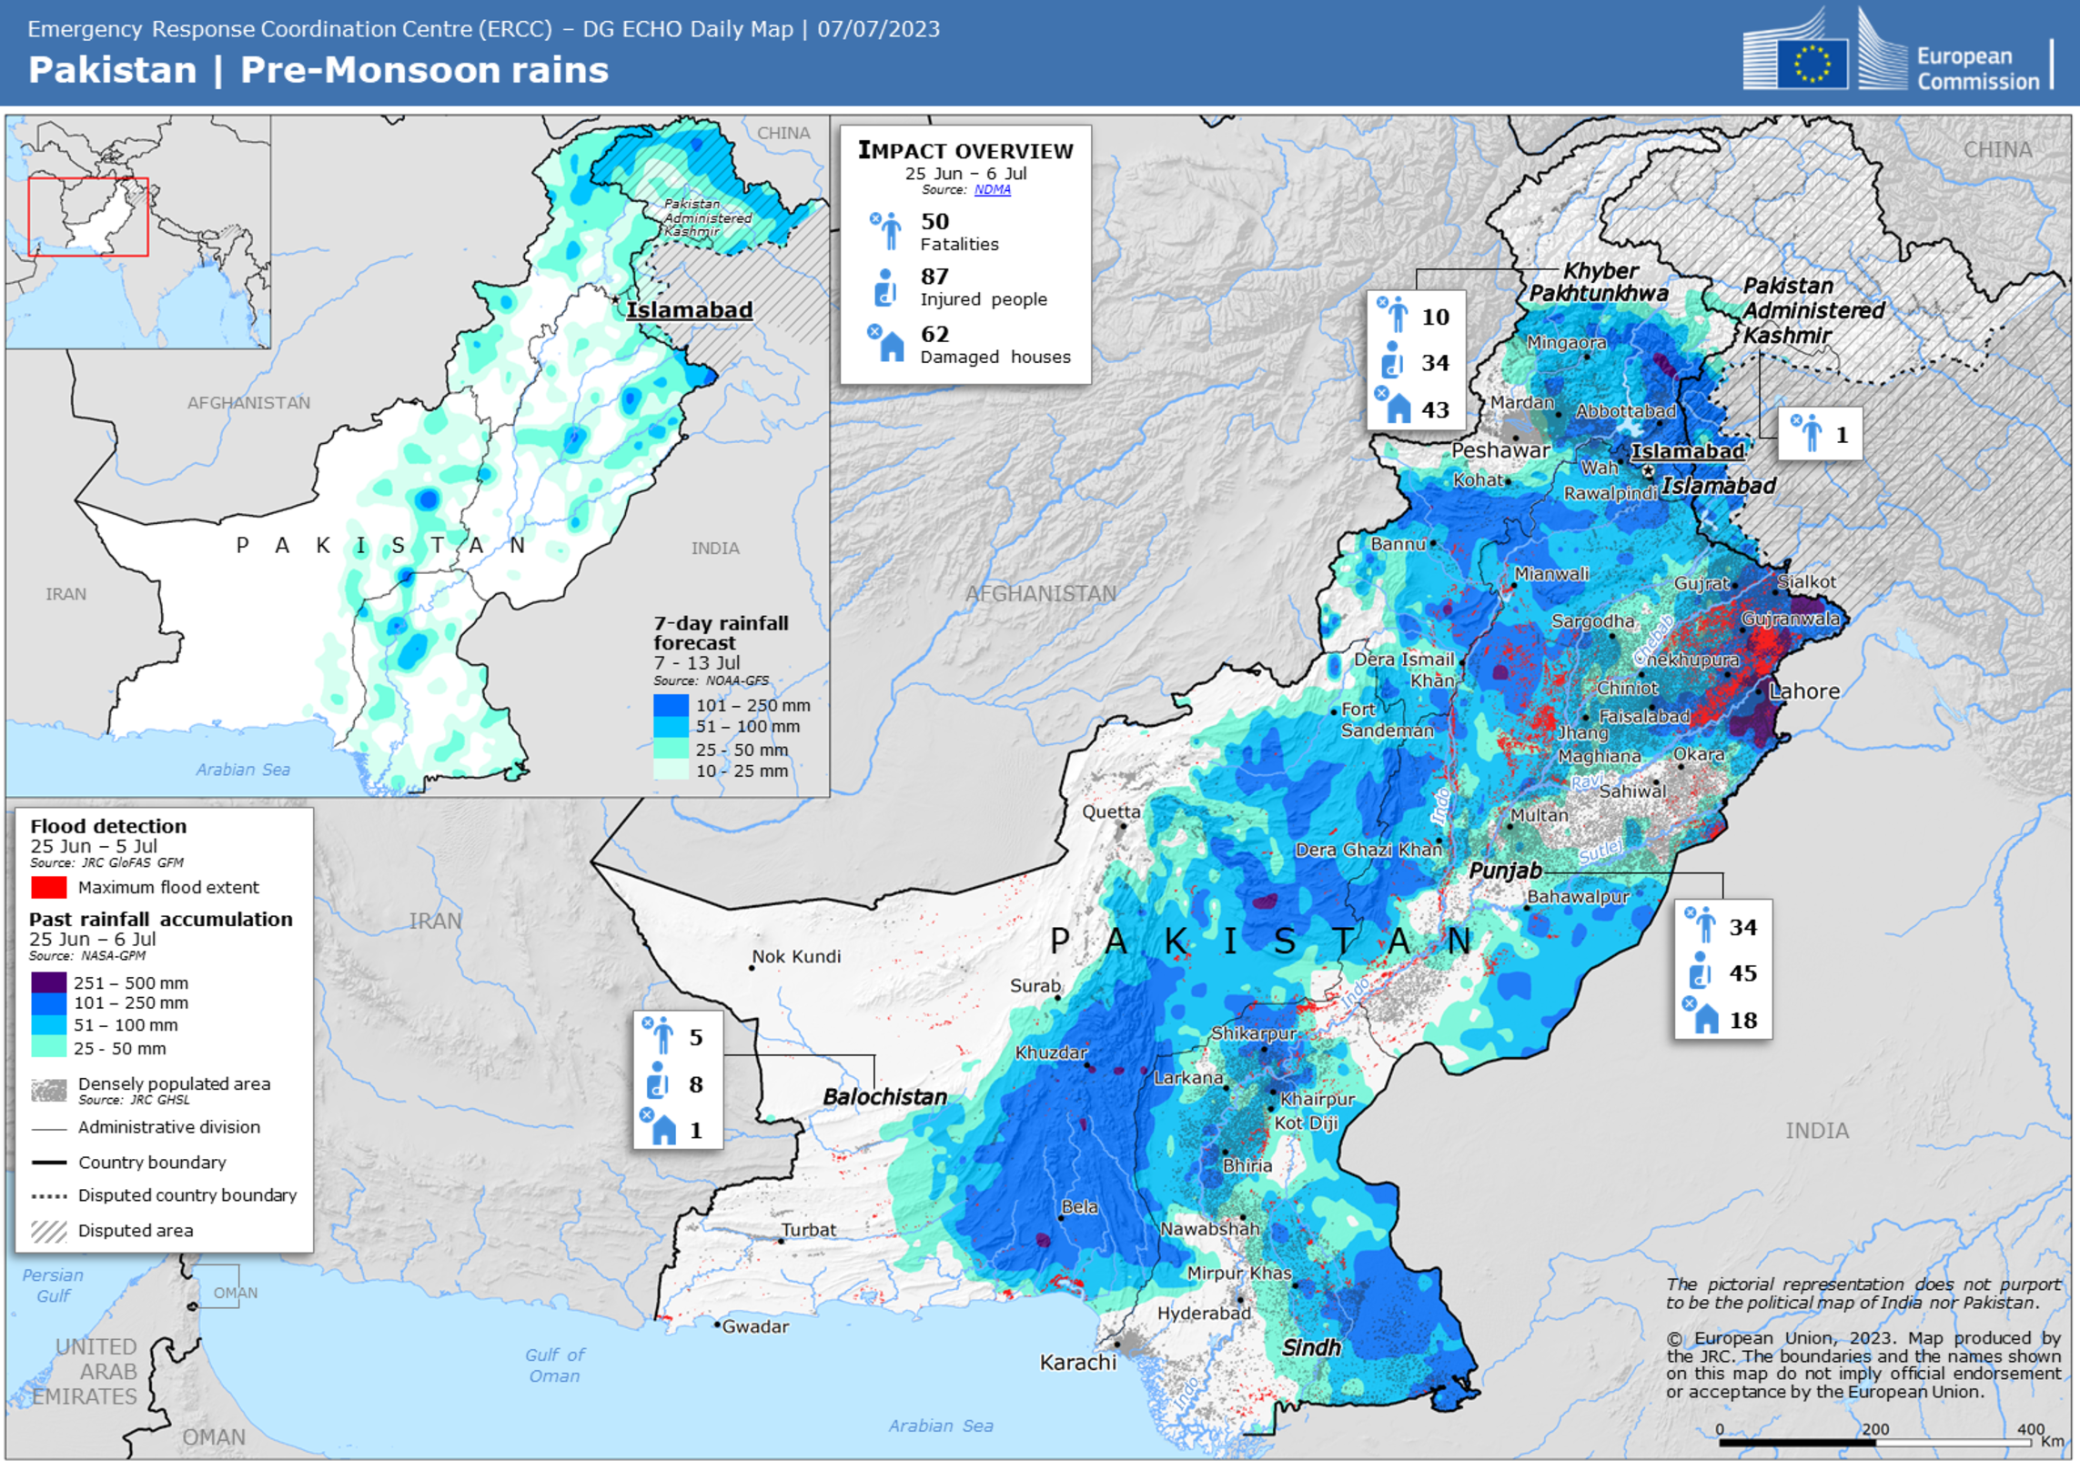Click the purple 251 – 500 mm swatch

coord(48,982)
